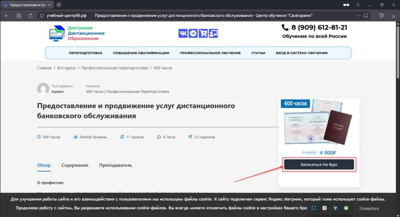Toggle incognito glasses icon in title bar
The width and height of the screenshot is (400, 217).
(x=346, y=5)
